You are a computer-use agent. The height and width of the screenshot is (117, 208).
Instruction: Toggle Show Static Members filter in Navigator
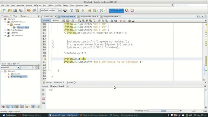click(x=13, y=107)
